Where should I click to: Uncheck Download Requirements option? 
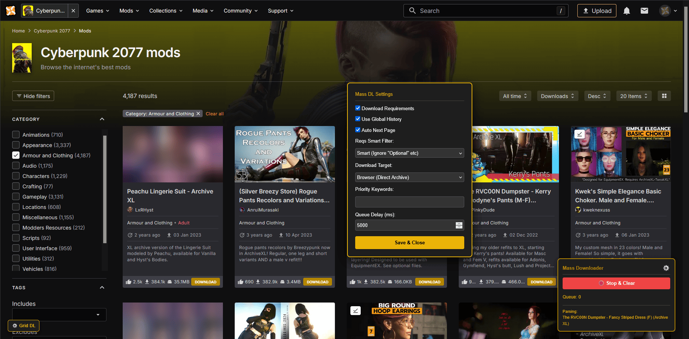pos(358,108)
